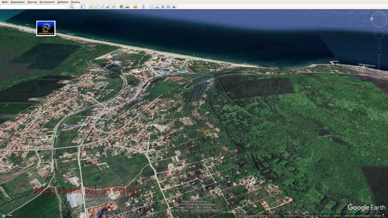This screenshot has height=218, width=388.
Task: Click the Record a Tour icon
Action: tap(114, 7)
